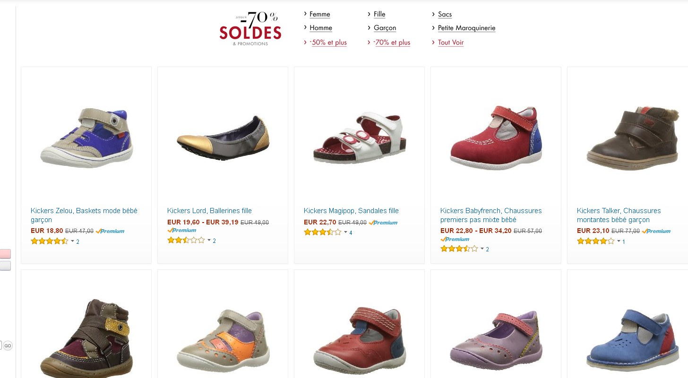Go to the Garçon category
The height and width of the screenshot is (378, 688).
point(385,28)
